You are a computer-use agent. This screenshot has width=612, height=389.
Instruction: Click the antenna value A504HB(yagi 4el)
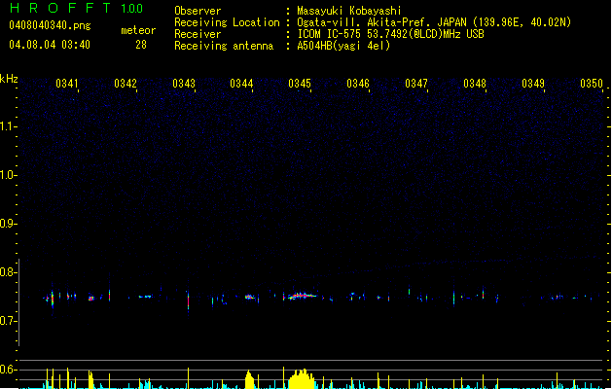click(343, 46)
